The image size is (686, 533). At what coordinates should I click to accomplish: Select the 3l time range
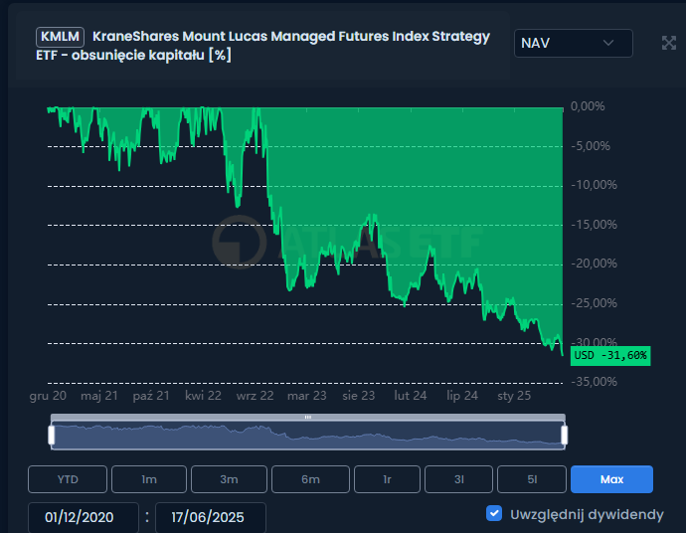(458, 479)
